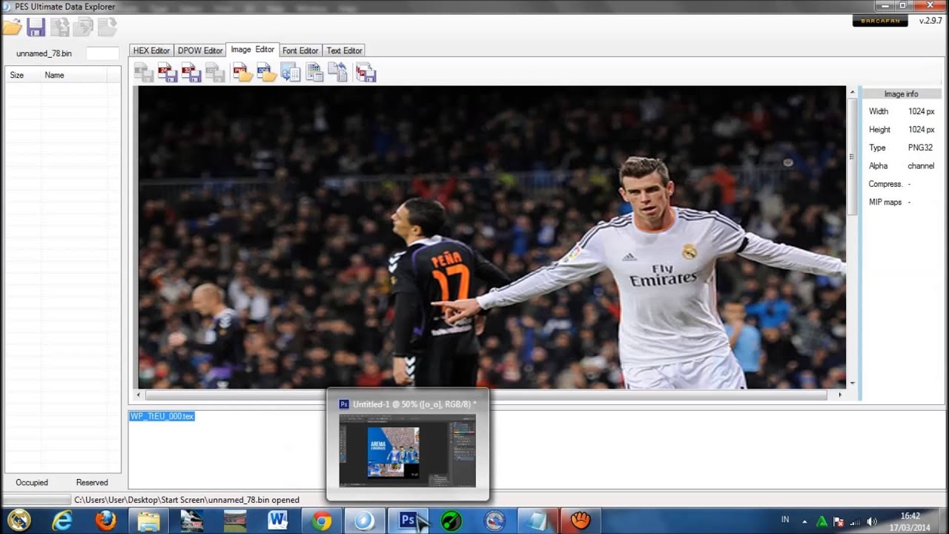Click the Photoshop taskbar icon
The height and width of the screenshot is (534, 949).
coord(408,521)
